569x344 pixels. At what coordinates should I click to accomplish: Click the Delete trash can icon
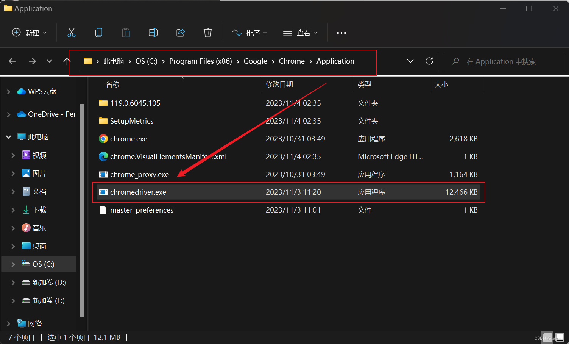click(208, 33)
